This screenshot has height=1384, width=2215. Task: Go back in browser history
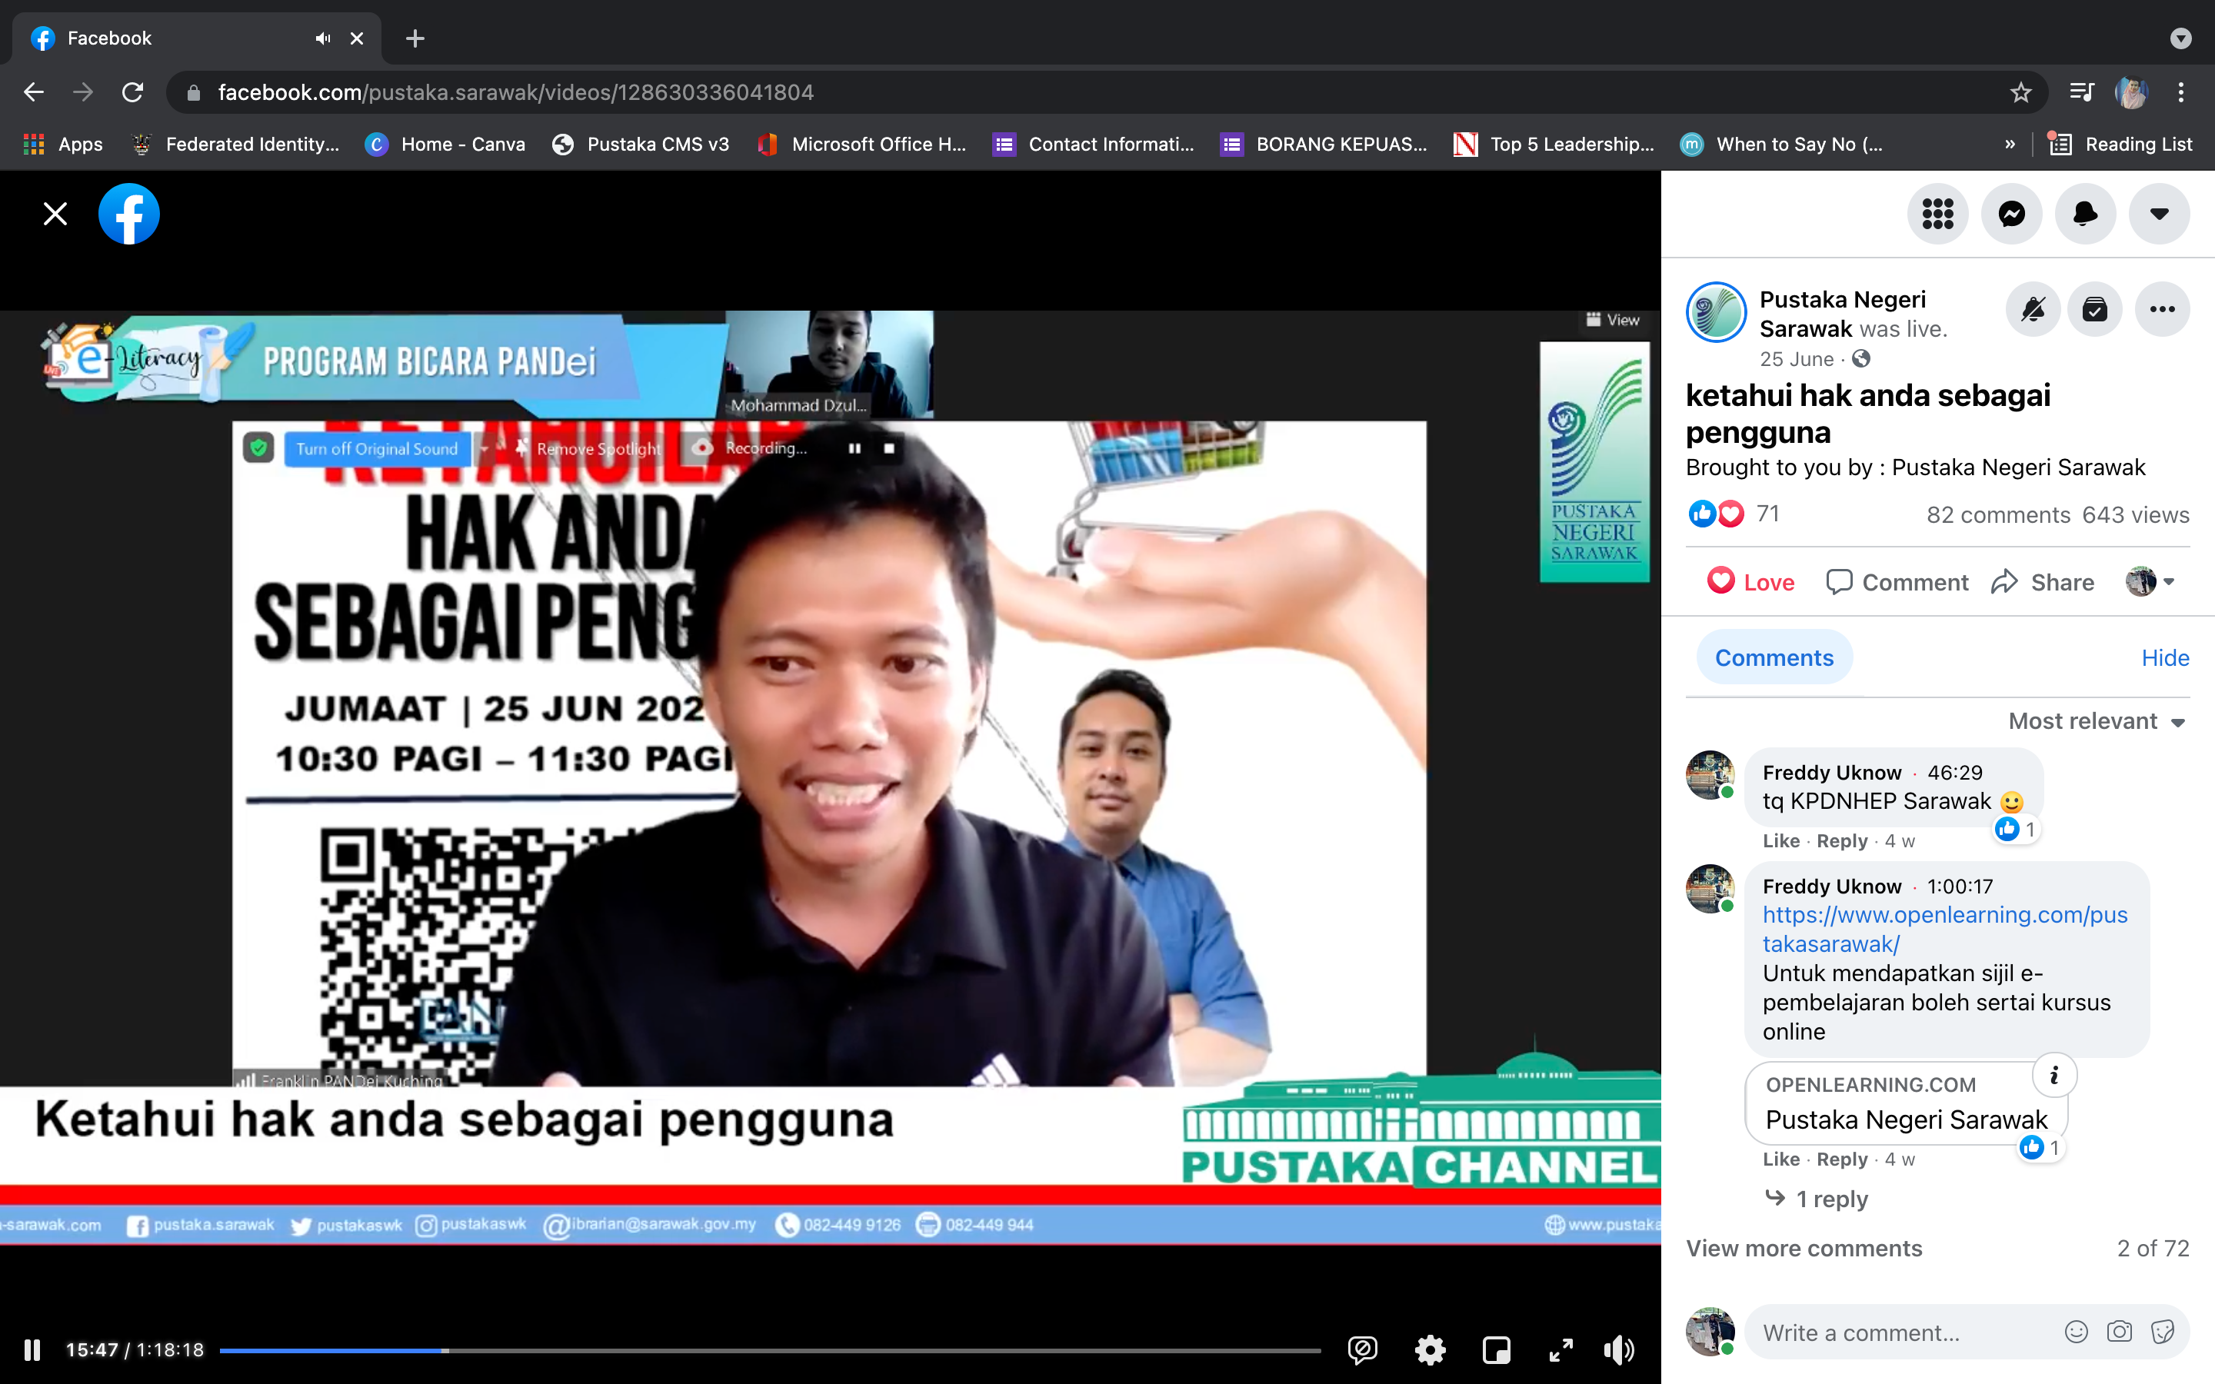tap(34, 92)
